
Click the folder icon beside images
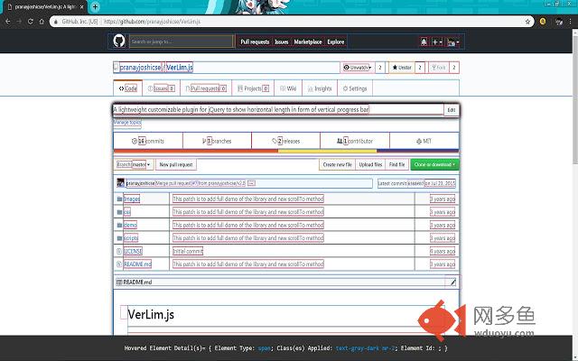coord(119,199)
